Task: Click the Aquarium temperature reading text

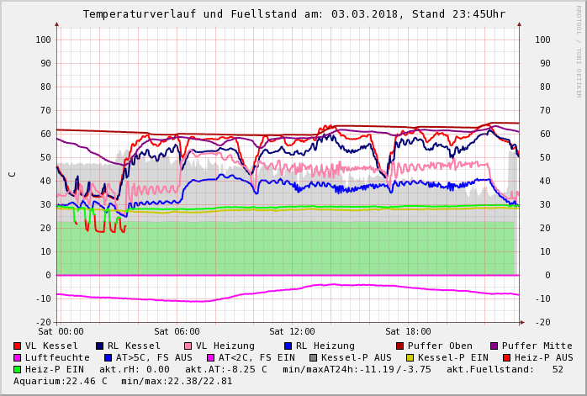Action: tap(61, 381)
